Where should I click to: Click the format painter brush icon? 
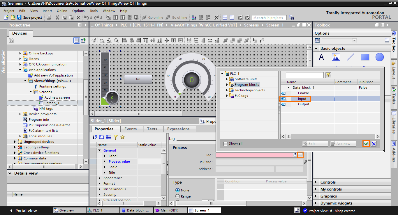[x=94, y=40]
